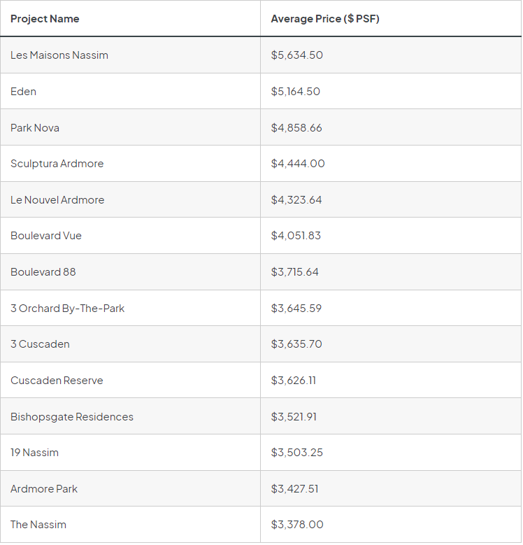Click the Eden project cell
Viewport: 523px width, 545px height.
point(24,92)
